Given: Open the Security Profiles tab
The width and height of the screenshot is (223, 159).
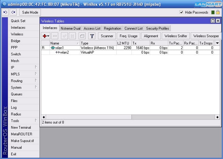Looking at the screenshot, I should [x=157, y=28].
